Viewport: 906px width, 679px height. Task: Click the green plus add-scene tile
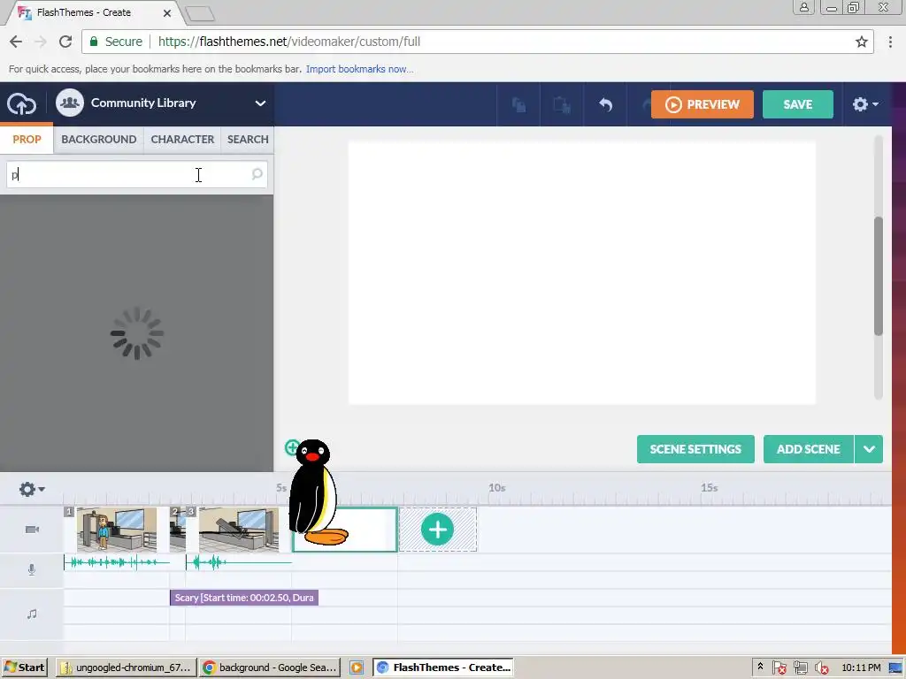pos(437,530)
